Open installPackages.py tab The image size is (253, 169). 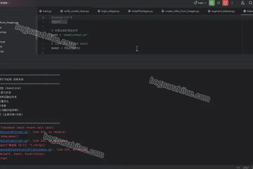[140, 11]
